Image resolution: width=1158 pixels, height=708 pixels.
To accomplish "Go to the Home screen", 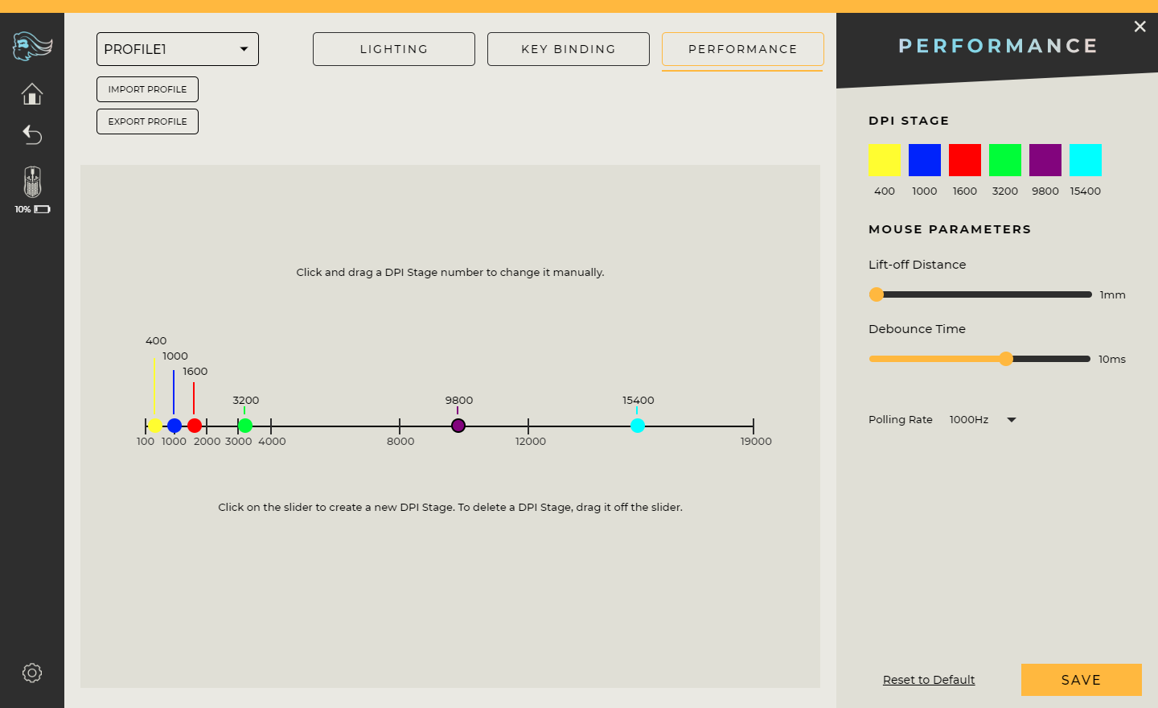I will click(x=32, y=94).
